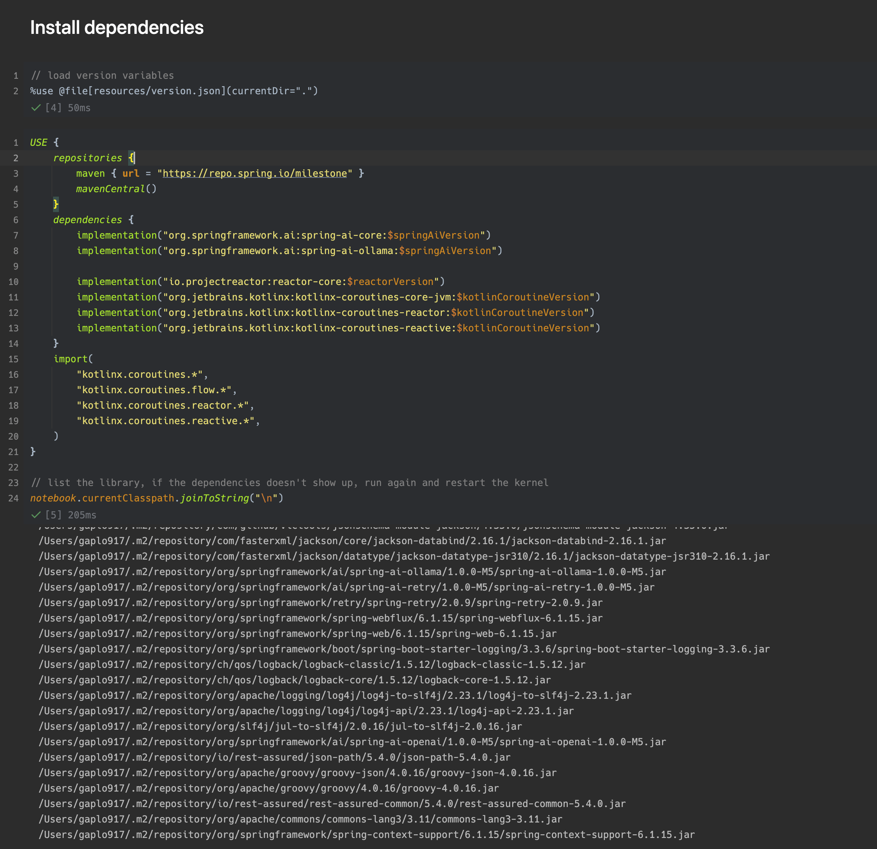Click the highlighted closing brace on line 5
The width and height of the screenshot is (877, 849).
pos(56,205)
